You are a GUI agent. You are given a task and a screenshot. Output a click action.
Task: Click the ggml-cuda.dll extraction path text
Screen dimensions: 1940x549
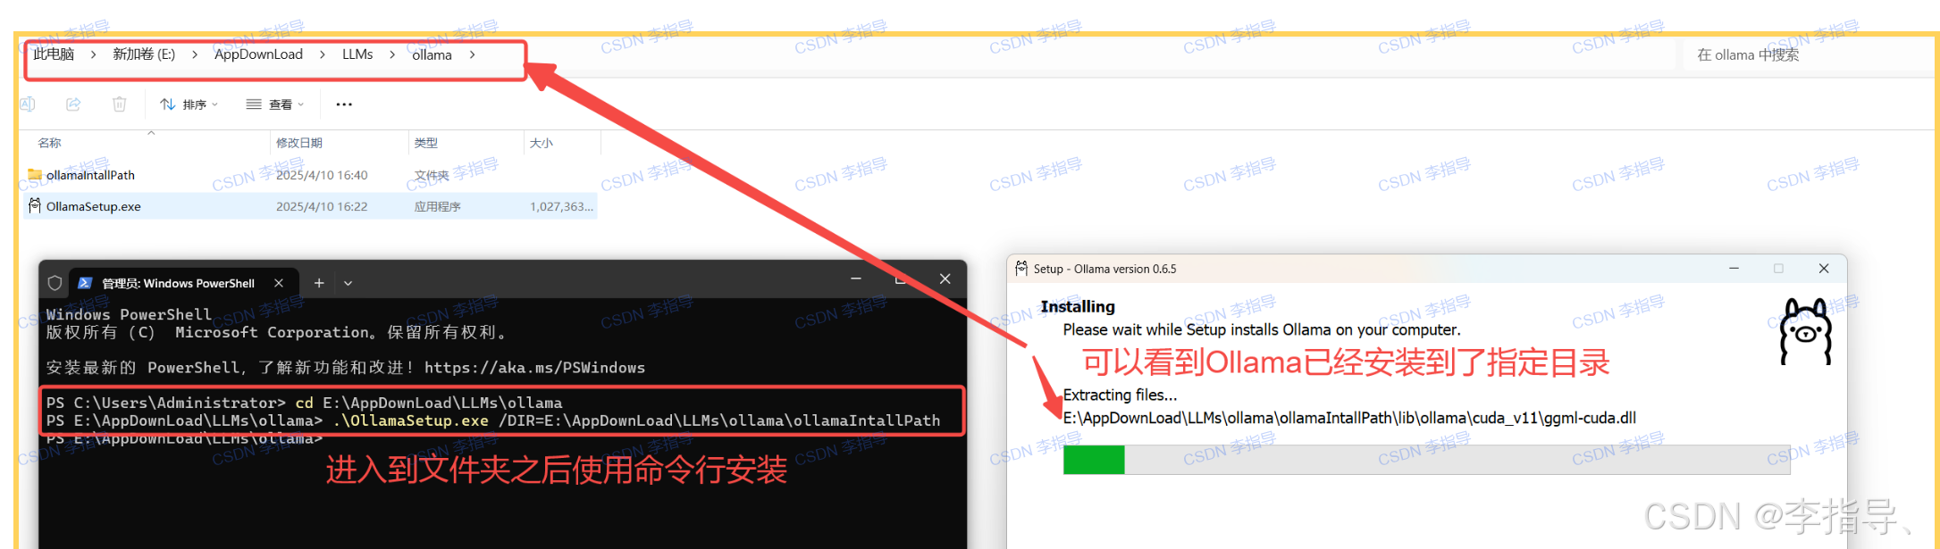1349,417
